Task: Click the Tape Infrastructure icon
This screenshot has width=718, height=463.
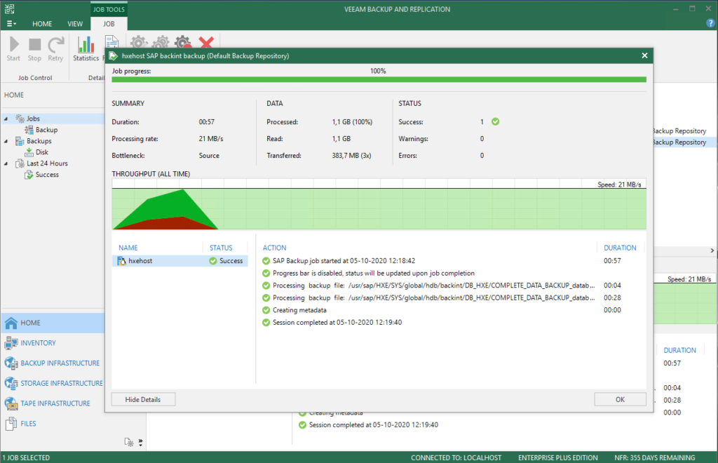Action: coord(11,403)
